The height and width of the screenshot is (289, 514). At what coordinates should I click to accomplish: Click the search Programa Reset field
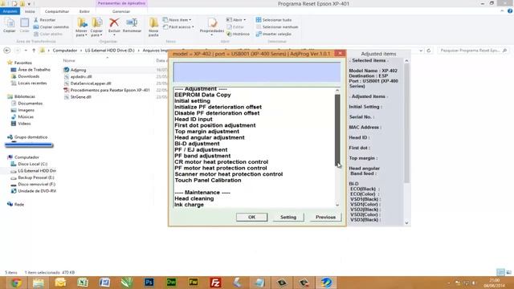473,51
